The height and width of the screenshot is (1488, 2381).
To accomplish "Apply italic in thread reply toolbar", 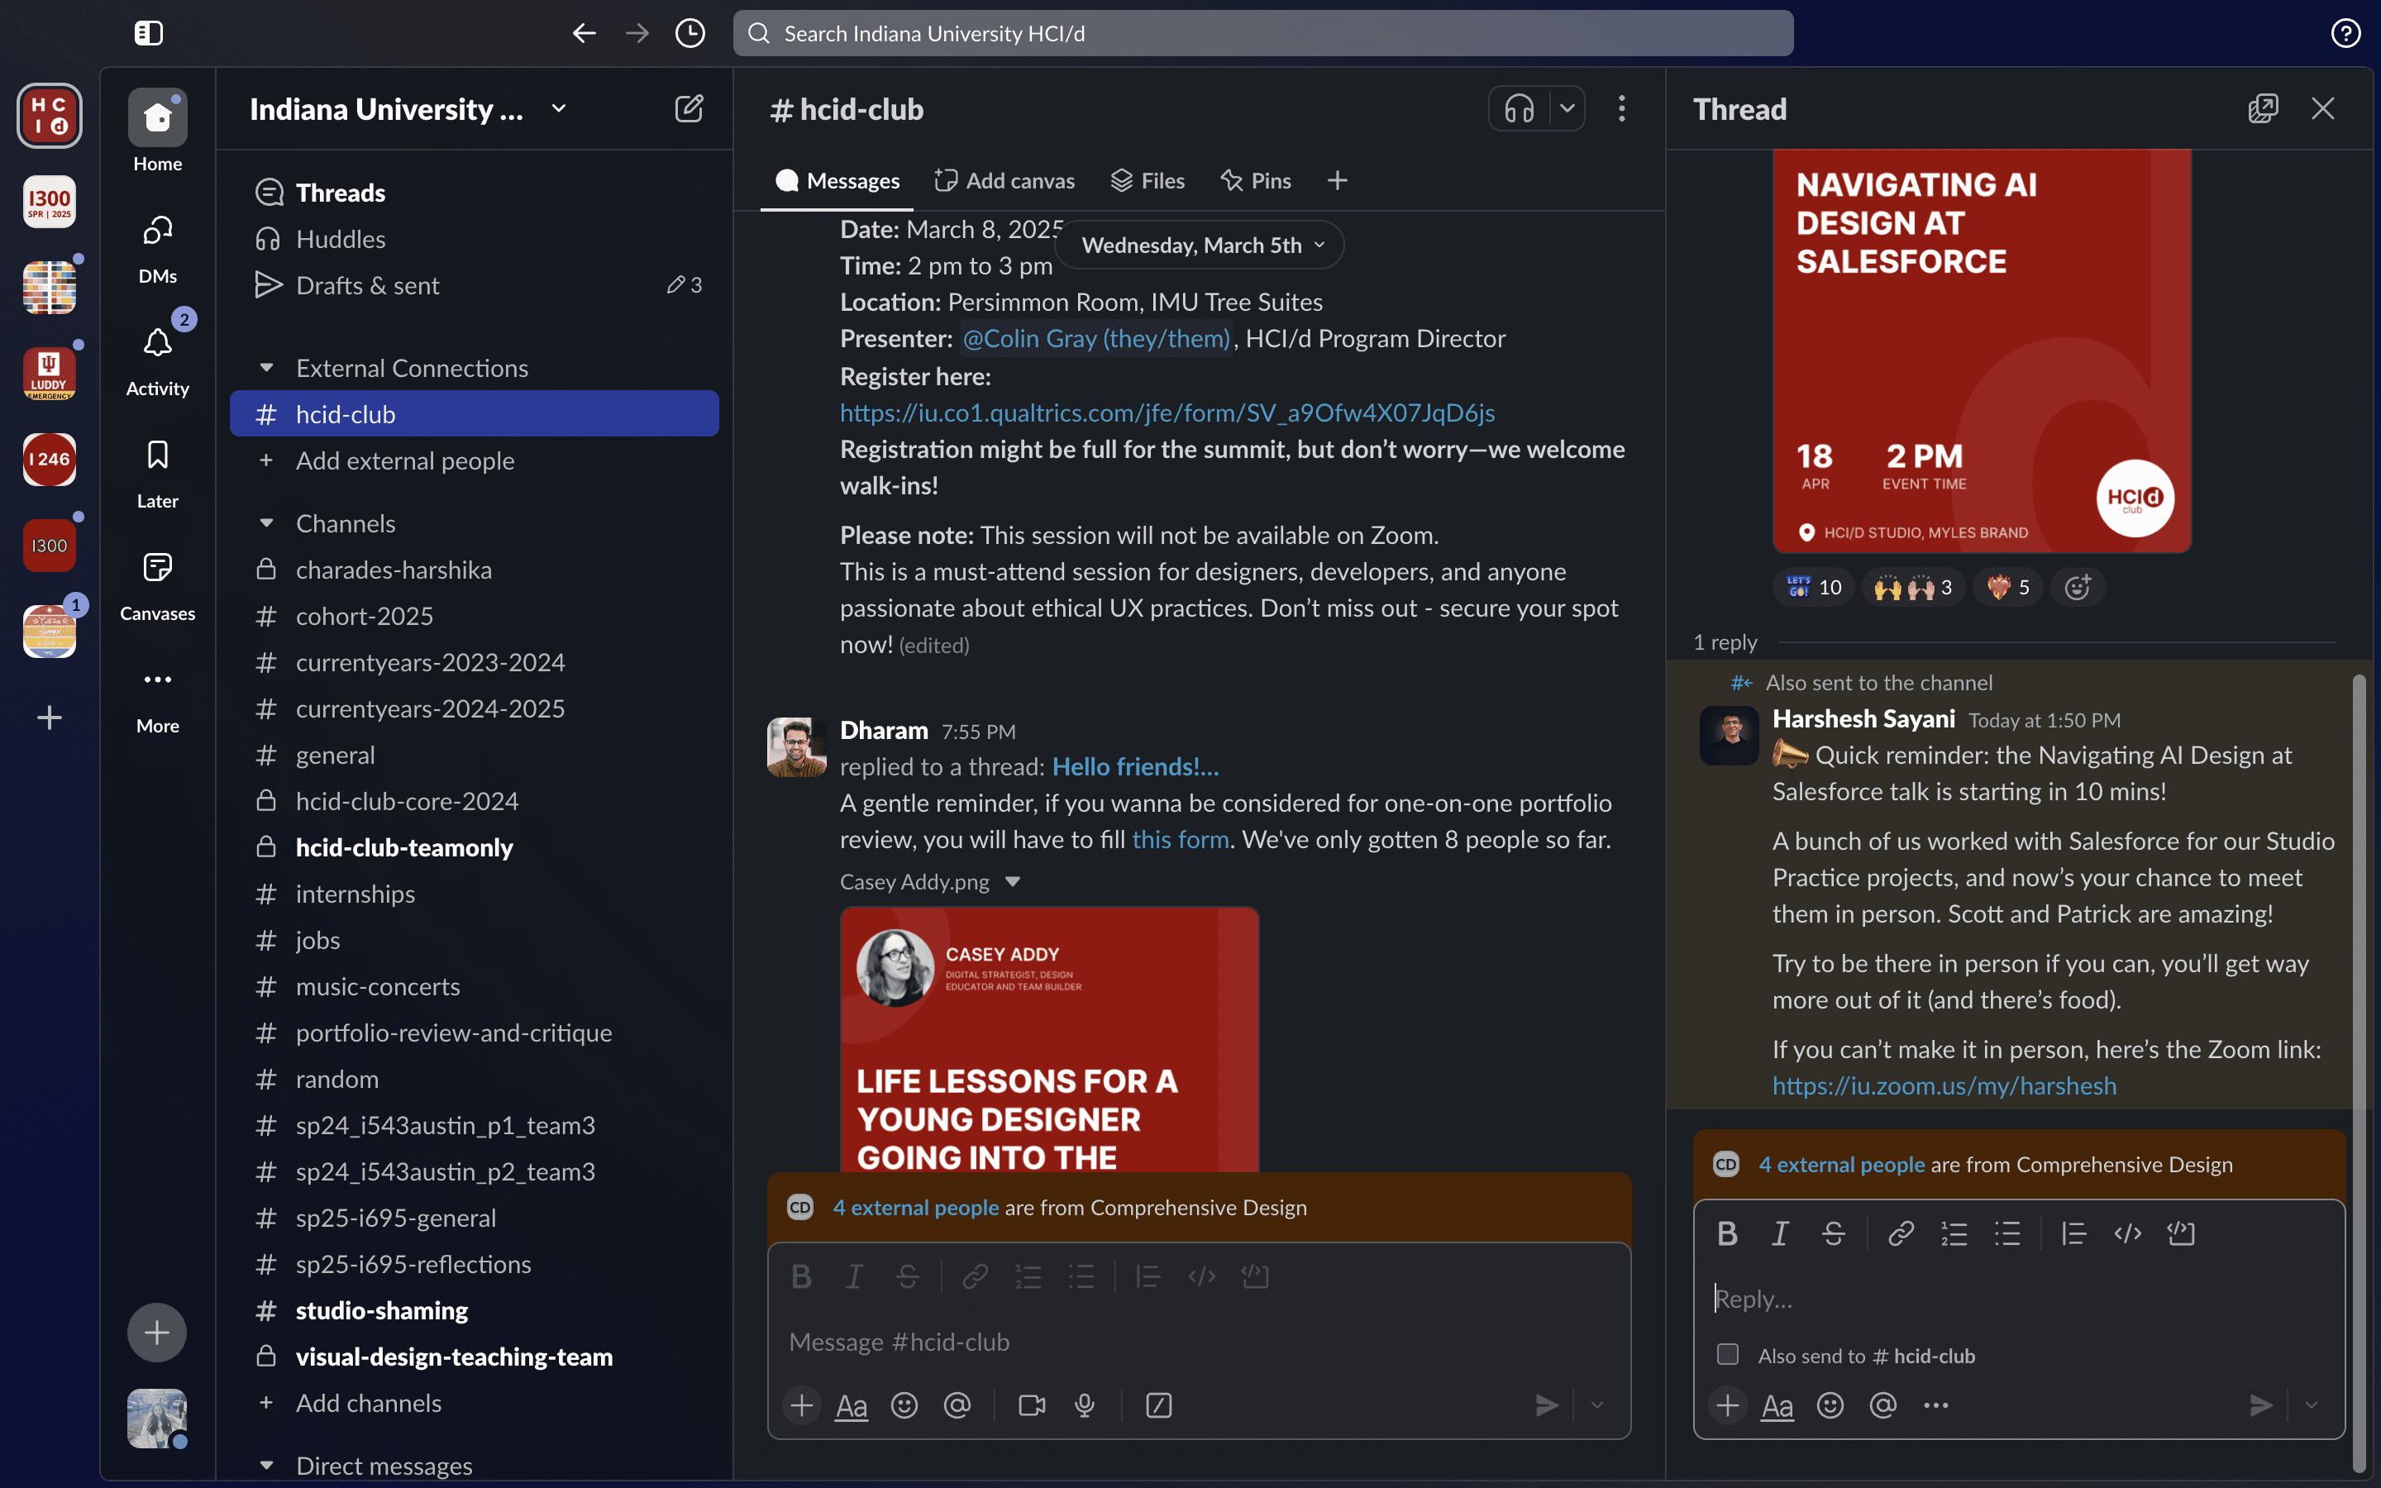I will click(1780, 1233).
